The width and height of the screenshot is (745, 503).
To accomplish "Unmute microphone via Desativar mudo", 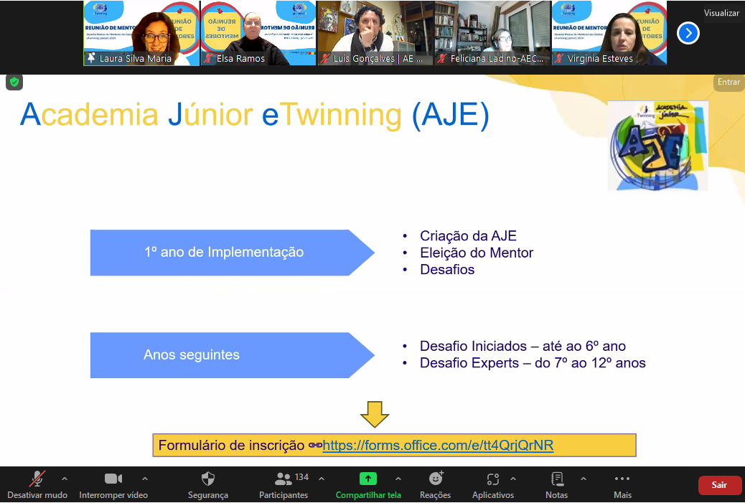I will (x=37, y=485).
